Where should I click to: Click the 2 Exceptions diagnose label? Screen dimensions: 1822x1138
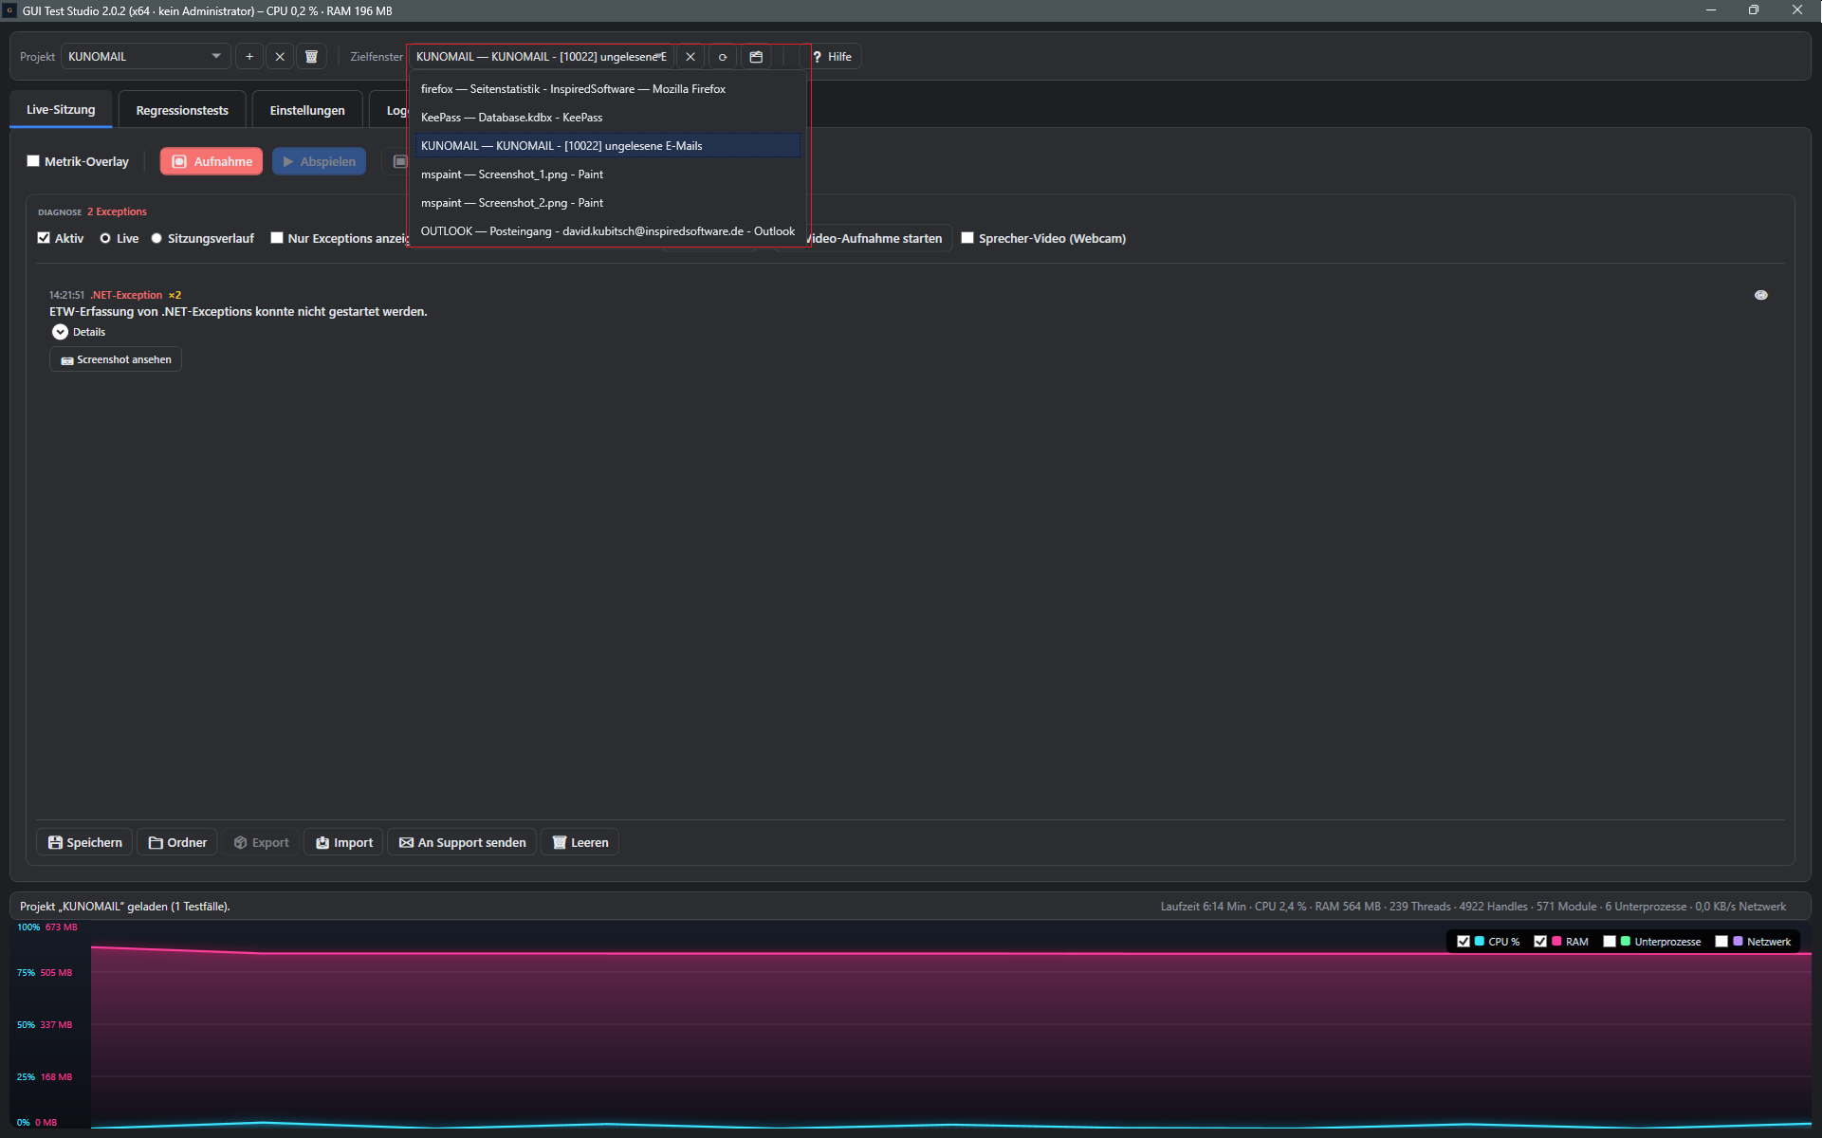117,211
